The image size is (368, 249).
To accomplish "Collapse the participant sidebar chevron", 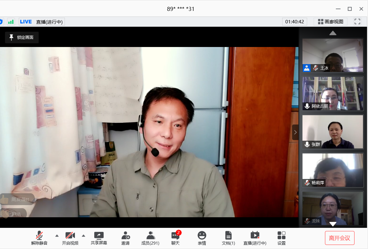I will coord(295,132).
